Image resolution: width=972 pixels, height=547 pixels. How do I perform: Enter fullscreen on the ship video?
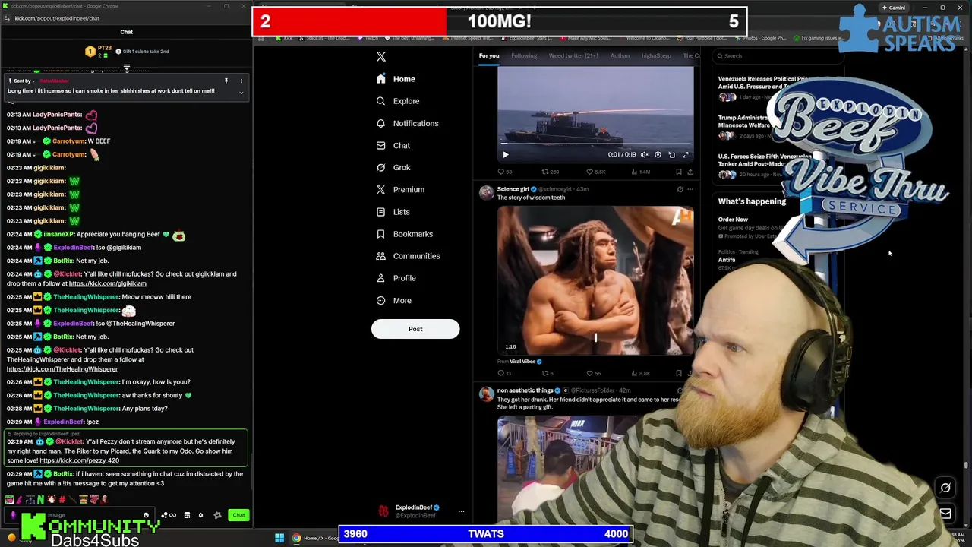pyautogui.click(x=685, y=155)
